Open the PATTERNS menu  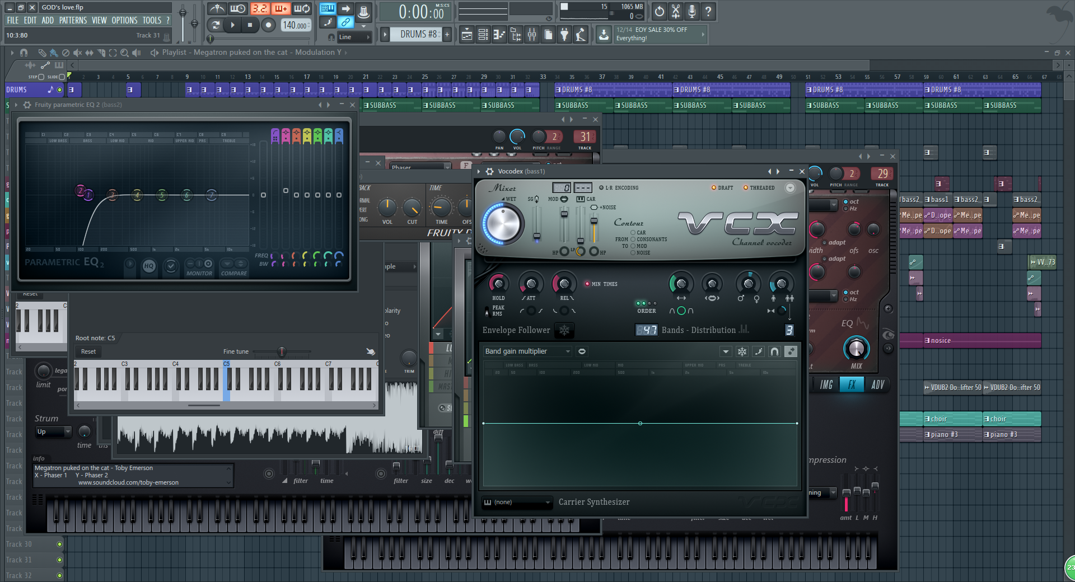click(73, 20)
